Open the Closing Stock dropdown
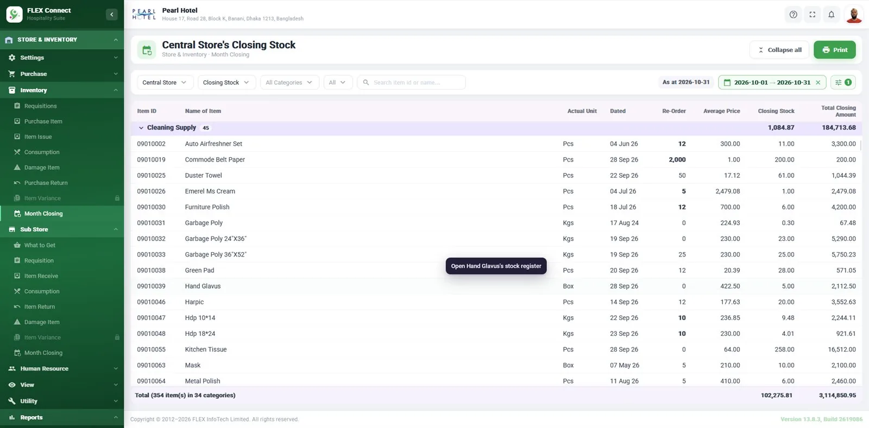Viewport: 869px width, 428px height. click(226, 82)
